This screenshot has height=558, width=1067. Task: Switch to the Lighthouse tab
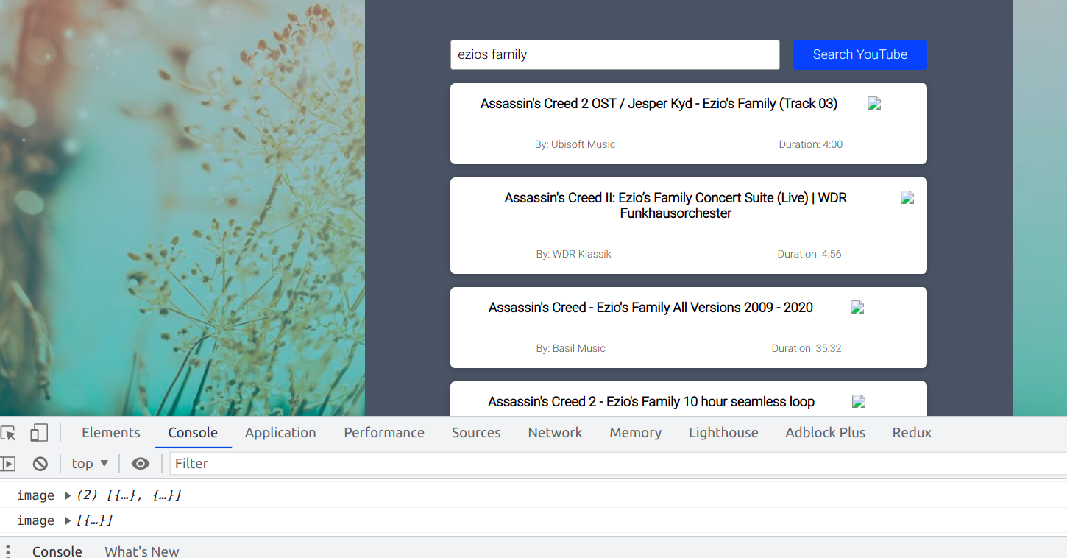723,433
